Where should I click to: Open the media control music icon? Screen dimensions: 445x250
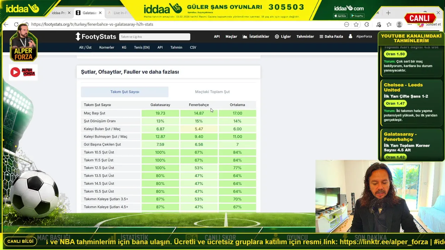(379, 24)
